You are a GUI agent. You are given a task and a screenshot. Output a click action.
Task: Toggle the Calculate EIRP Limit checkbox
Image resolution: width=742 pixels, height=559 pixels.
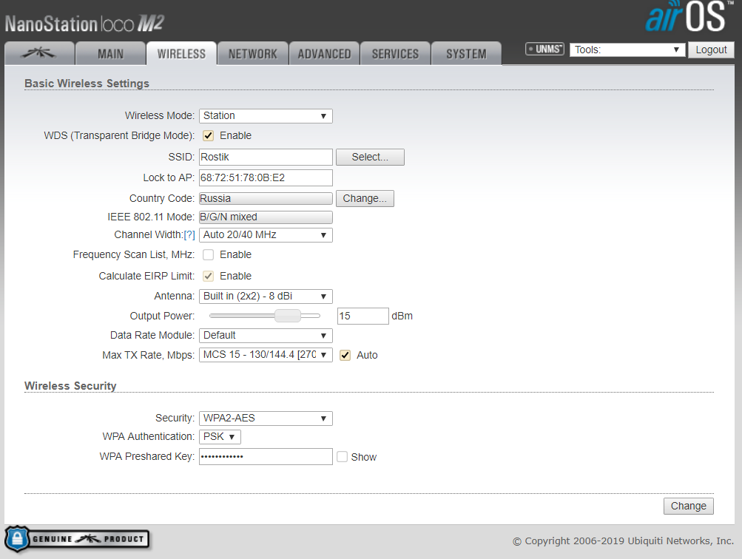pyautogui.click(x=208, y=277)
